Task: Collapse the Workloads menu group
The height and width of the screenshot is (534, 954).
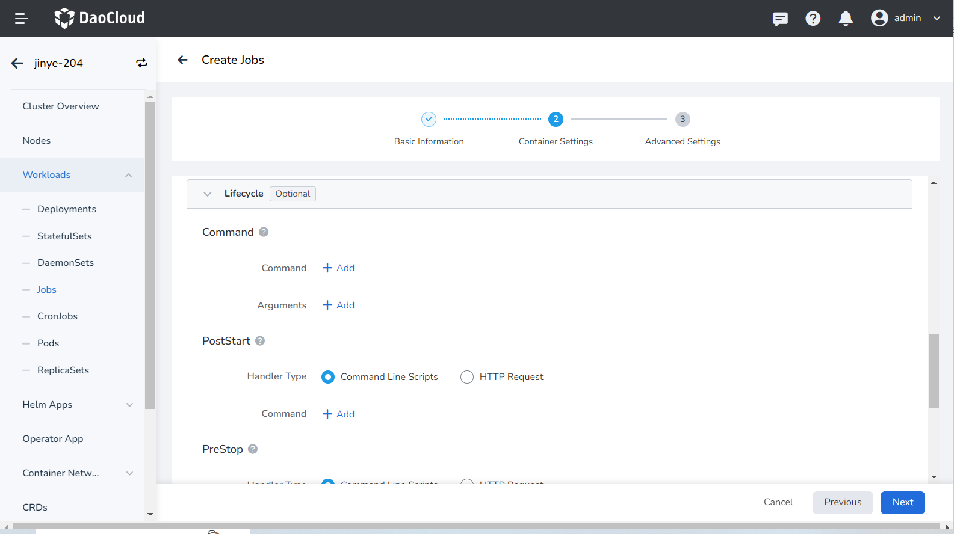Action: point(128,175)
